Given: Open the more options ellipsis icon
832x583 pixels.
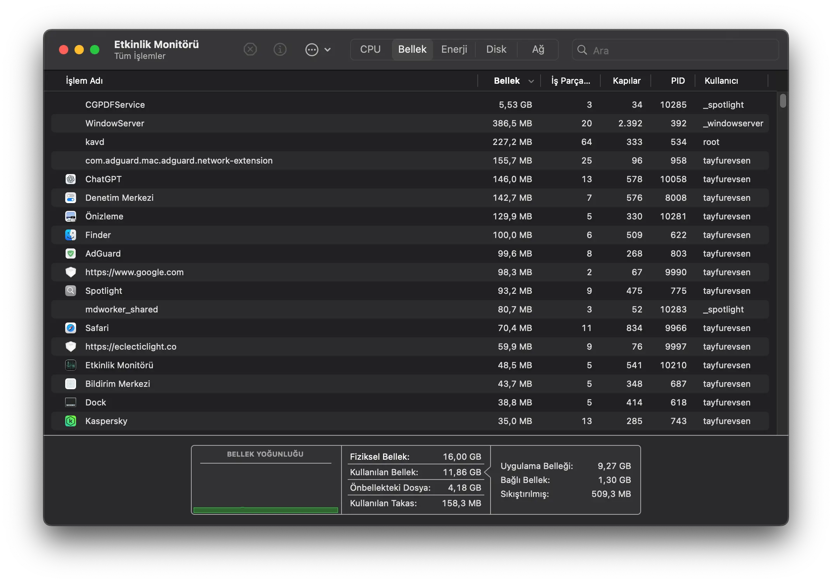Looking at the screenshot, I should coord(312,50).
